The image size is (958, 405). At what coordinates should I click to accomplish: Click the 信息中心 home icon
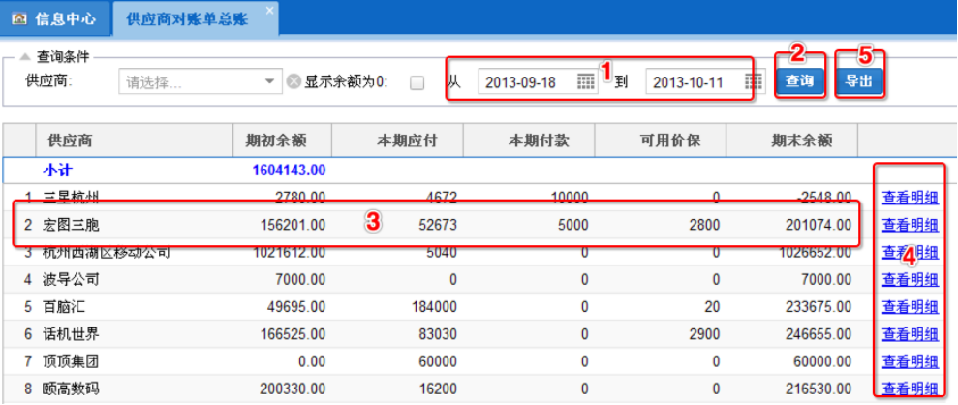click(18, 18)
